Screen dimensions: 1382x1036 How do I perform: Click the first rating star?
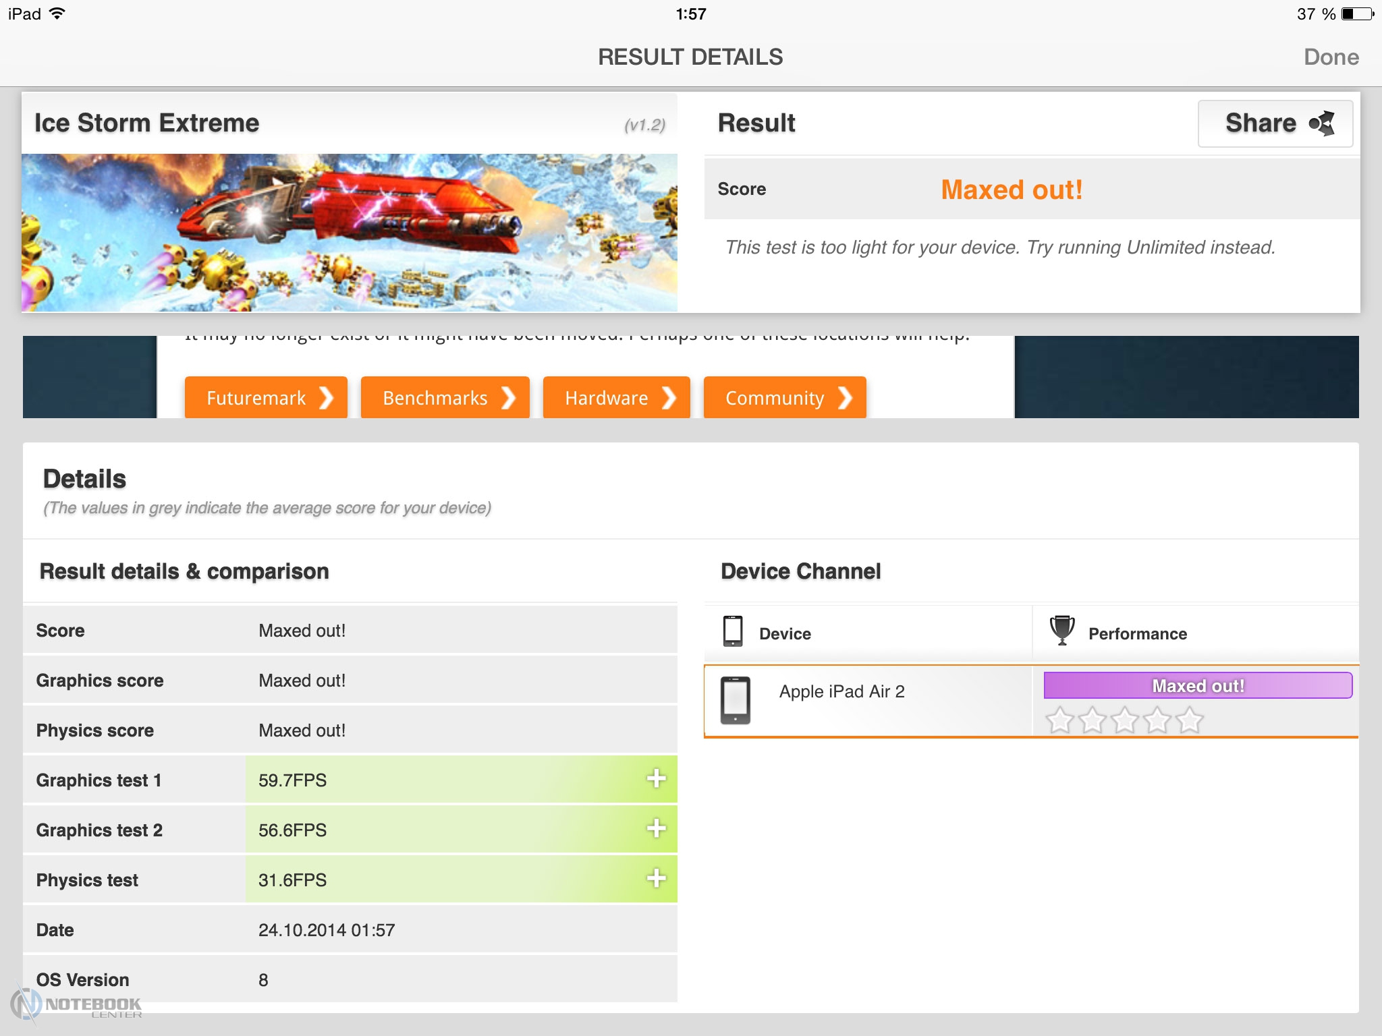coord(1059,720)
